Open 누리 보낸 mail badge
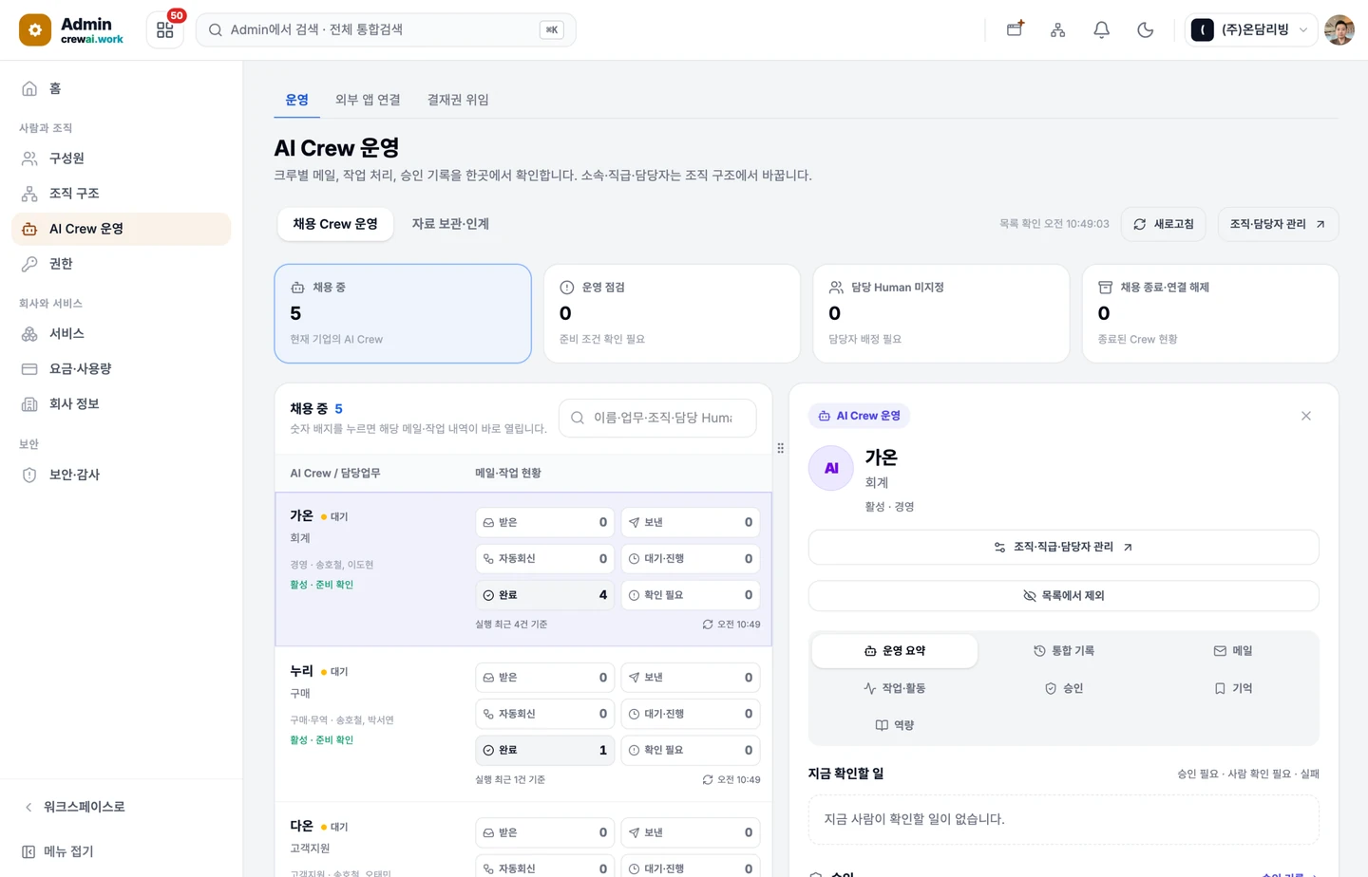The height and width of the screenshot is (877, 1368). point(691,678)
